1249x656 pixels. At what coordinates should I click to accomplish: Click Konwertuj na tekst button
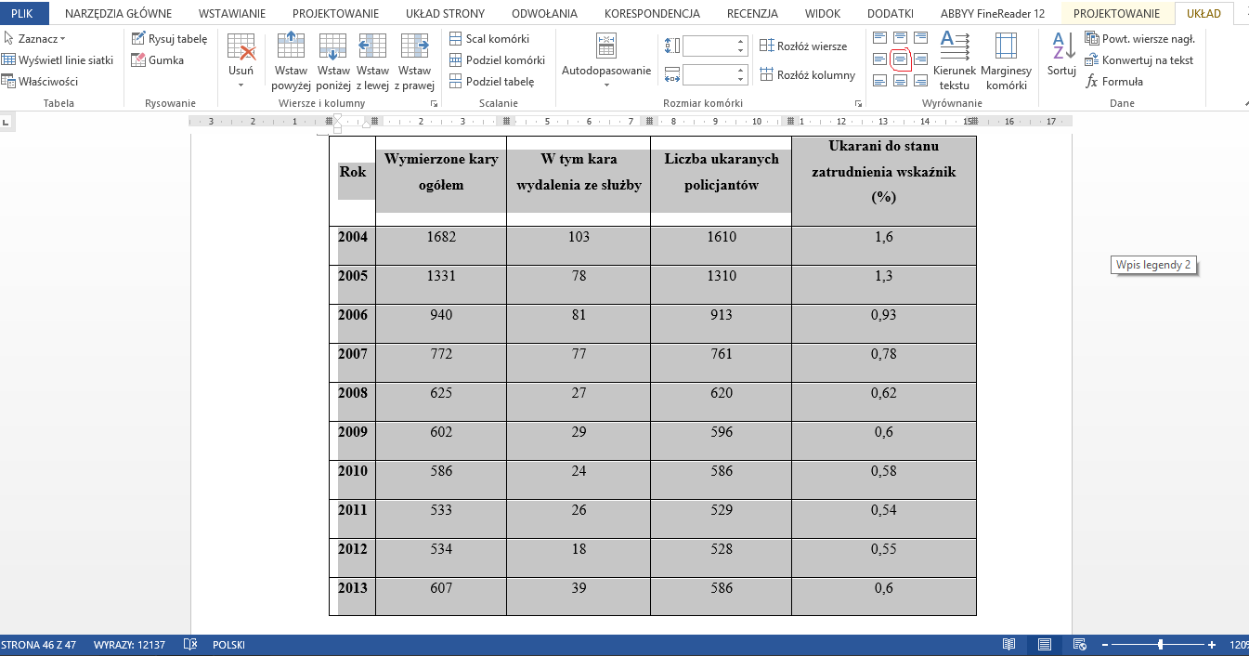[1139, 60]
